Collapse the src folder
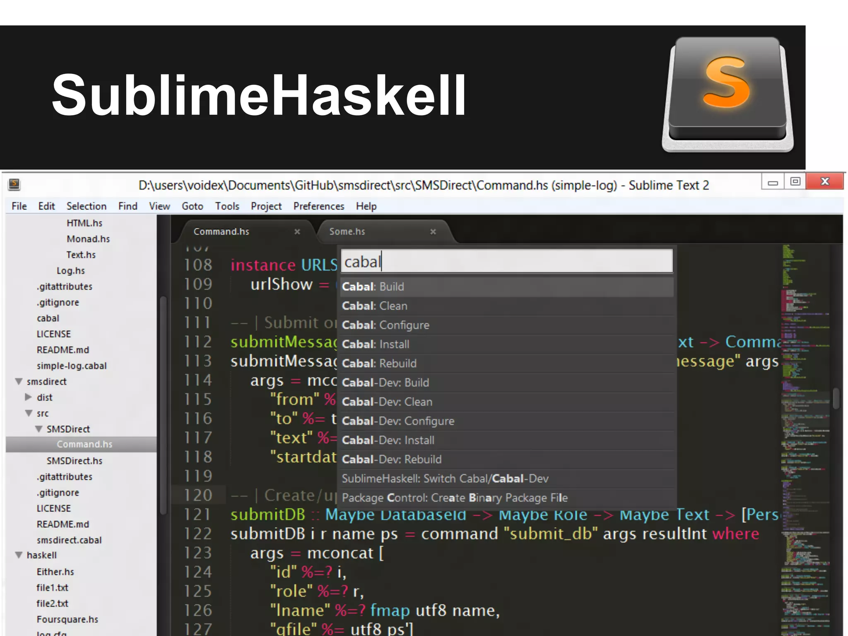Image resolution: width=848 pixels, height=636 pixels. [29, 413]
